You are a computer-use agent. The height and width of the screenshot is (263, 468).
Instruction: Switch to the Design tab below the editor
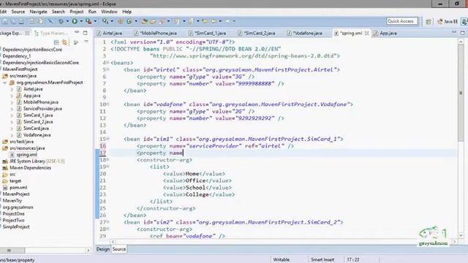[103, 249]
